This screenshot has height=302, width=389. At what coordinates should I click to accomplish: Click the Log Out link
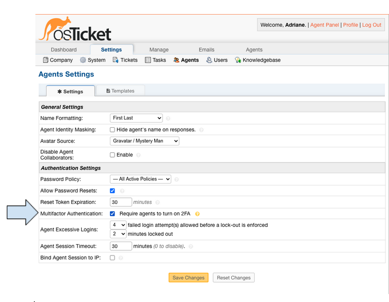point(372,25)
